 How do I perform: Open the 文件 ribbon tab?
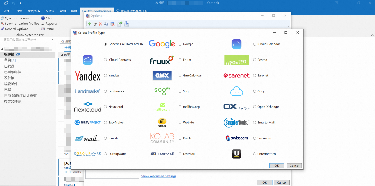pos(6,11)
